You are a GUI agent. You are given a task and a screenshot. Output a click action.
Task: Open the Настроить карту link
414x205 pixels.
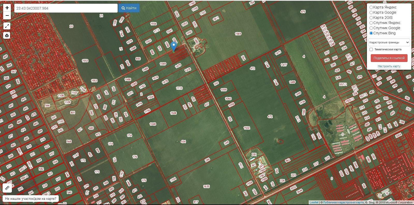[389, 66]
